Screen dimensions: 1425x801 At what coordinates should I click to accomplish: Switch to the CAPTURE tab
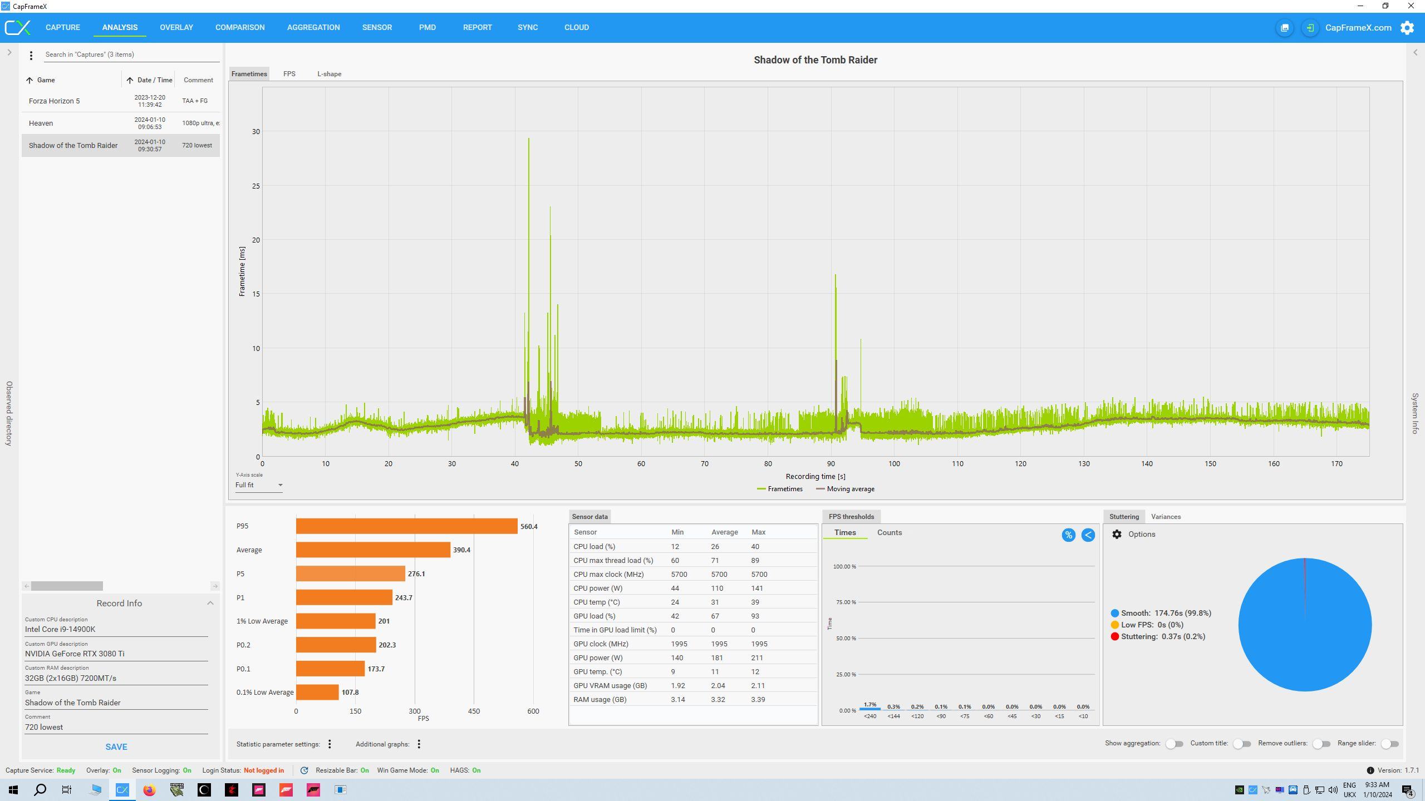pos(63,27)
